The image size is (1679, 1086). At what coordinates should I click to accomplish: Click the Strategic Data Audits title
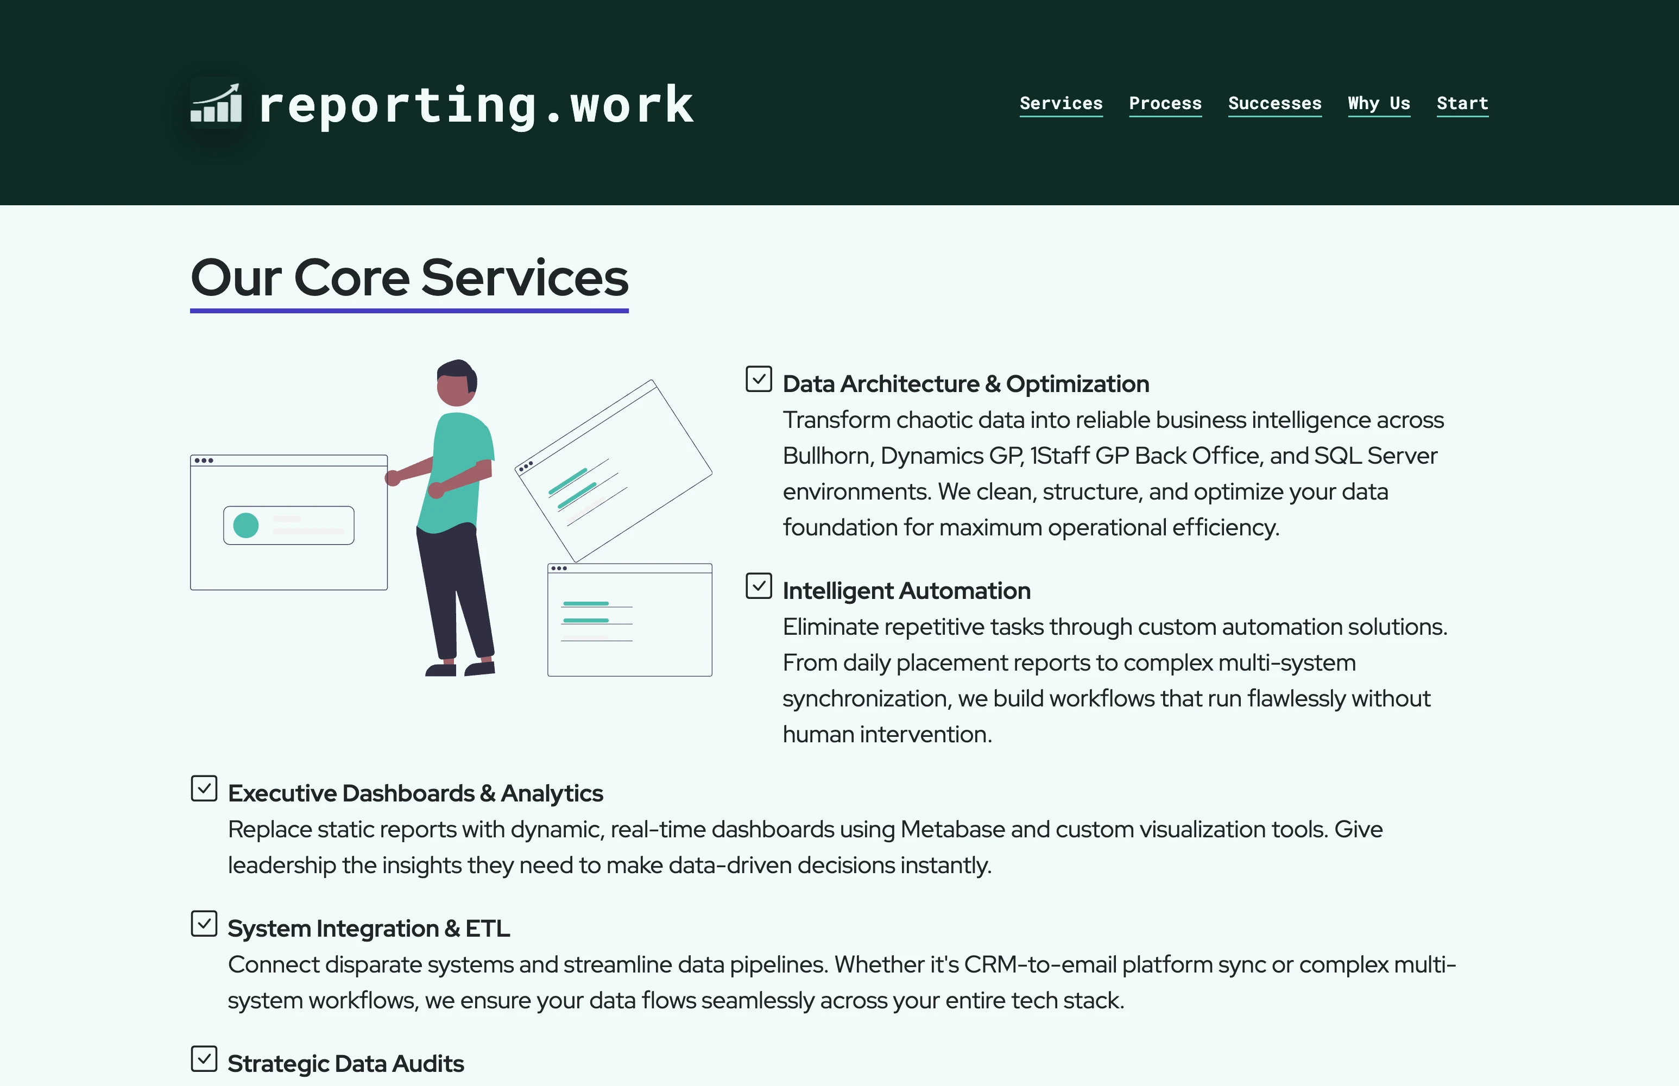[x=345, y=1063]
